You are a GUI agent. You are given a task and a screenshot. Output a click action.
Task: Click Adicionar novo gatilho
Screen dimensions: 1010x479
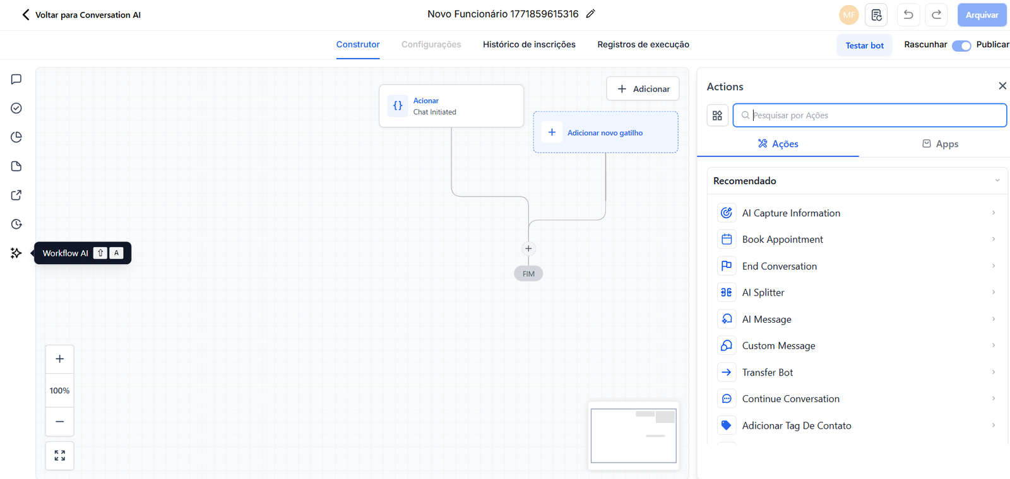tap(605, 132)
